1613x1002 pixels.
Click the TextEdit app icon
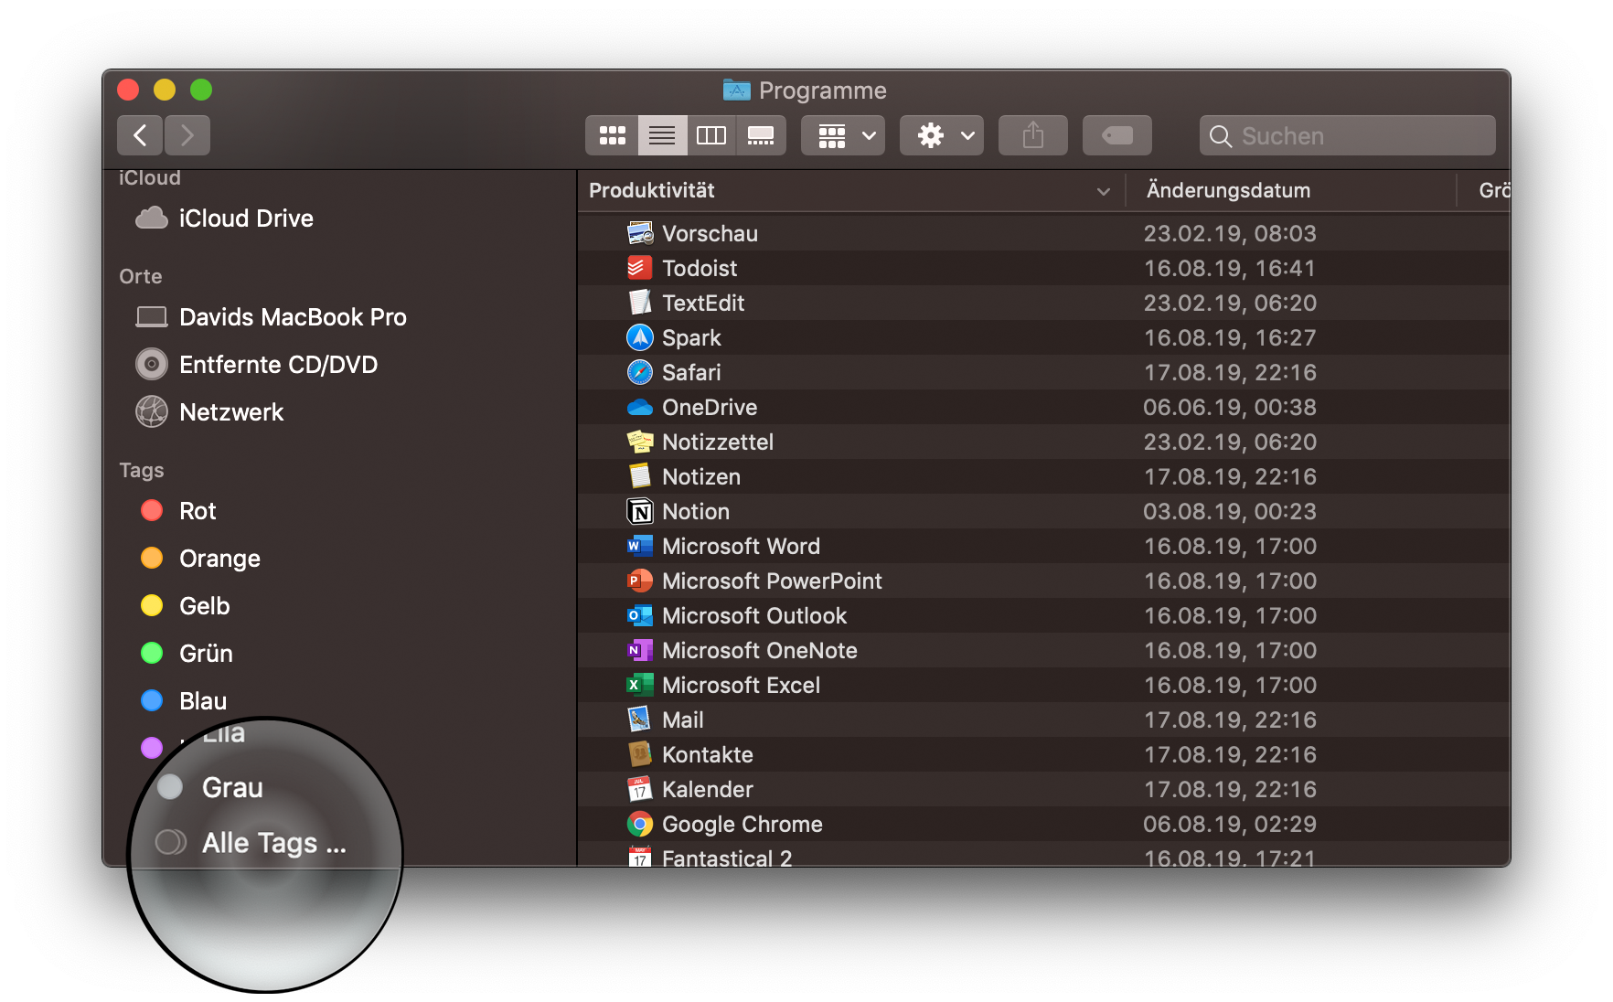(x=640, y=303)
